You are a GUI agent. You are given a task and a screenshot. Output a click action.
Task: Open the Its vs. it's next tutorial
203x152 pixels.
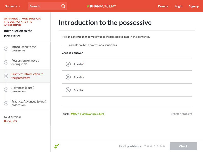coord(11,121)
